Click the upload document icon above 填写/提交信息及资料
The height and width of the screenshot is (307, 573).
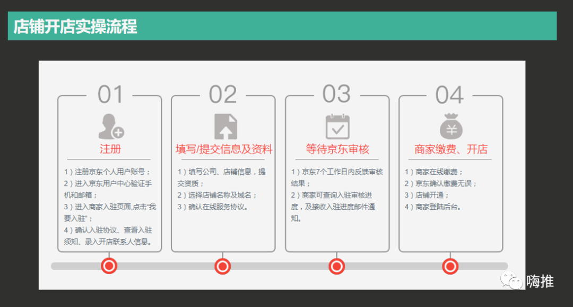tap(225, 126)
